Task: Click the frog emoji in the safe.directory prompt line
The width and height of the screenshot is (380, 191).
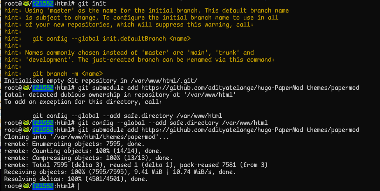Action: pos(26,123)
